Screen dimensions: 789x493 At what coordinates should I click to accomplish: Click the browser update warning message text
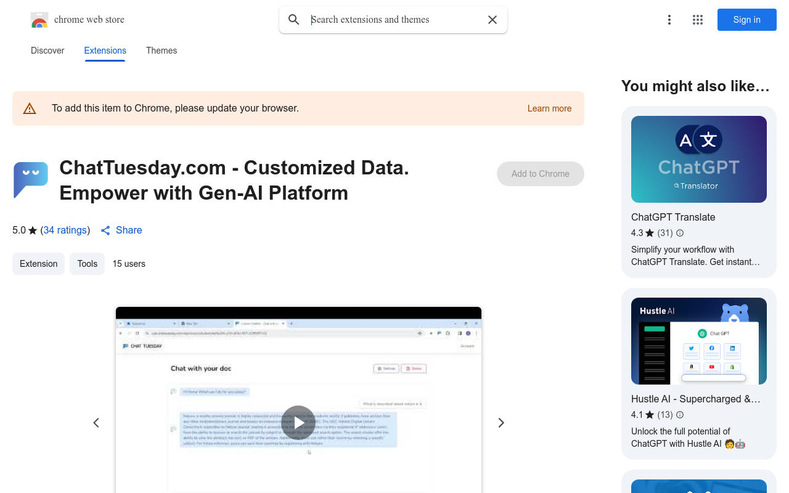(175, 108)
